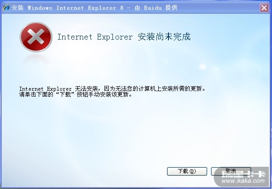The width and height of the screenshot is (272, 189).
Task: Click the message line starting 'Internet Explorer 无法安装'
Action: pyautogui.click(x=112, y=88)
